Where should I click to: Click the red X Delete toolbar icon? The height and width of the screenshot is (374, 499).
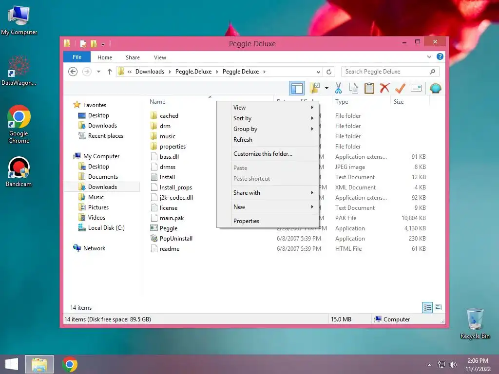[x=384, y=88]
